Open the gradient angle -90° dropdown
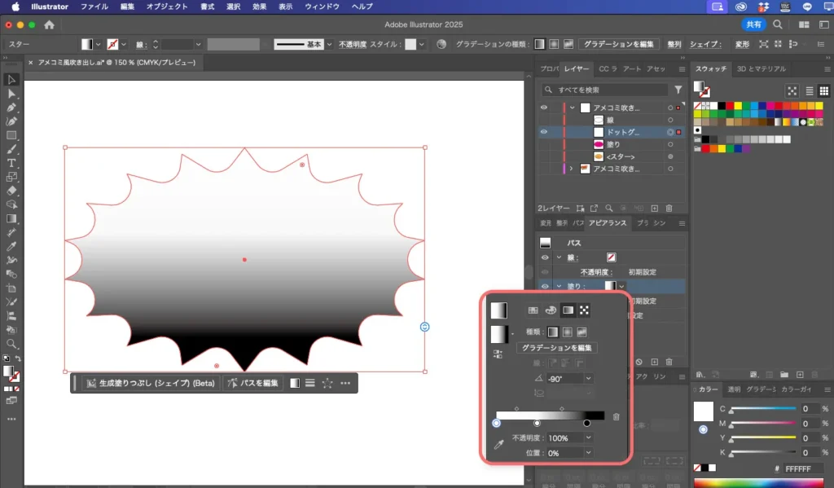The width and height of the screenshot is (834, 488). (589, 379)
